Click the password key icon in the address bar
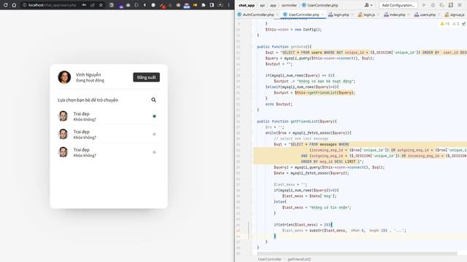This screenshot has height=262, width=467. [x=85, y=5]
